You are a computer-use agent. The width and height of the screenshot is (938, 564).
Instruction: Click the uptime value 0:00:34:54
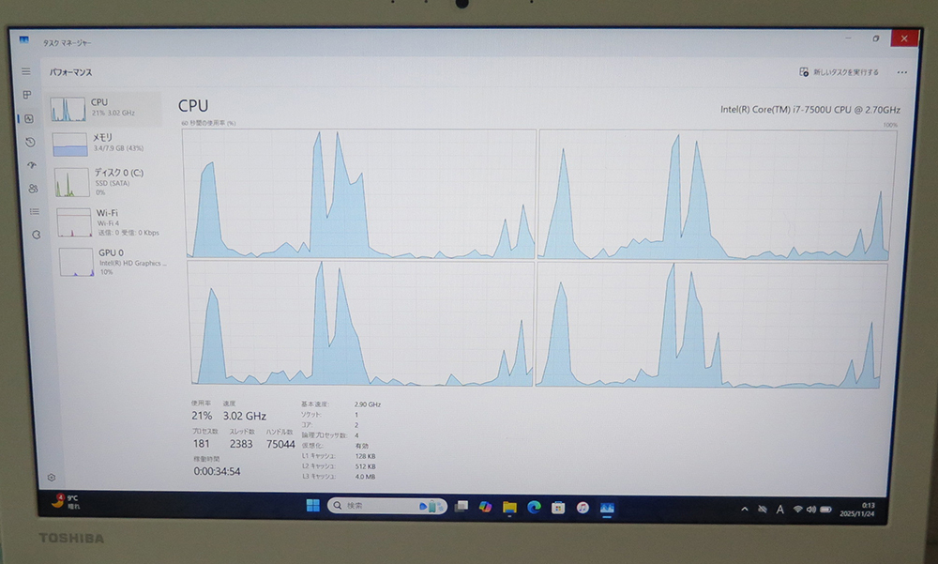tap(217, 471)
